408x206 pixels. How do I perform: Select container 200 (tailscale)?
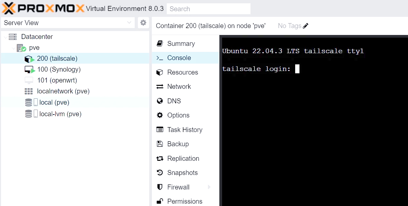pyautogui.click(x=75, y=58)
